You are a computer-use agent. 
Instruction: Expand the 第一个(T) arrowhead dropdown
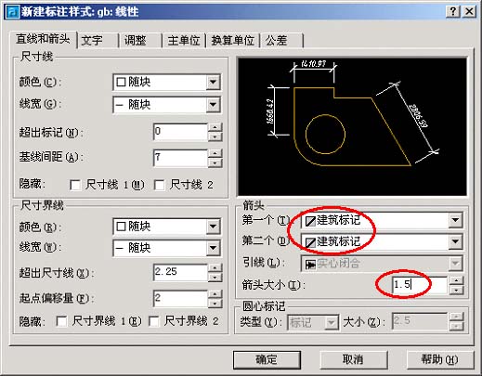point(455,220)
